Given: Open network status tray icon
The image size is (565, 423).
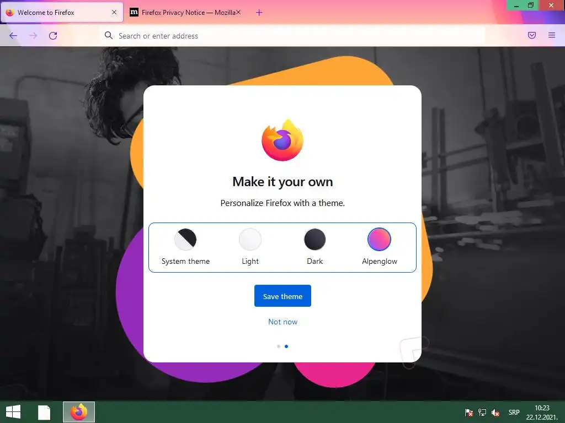Looking at the screenshot, I should [482, 413].
